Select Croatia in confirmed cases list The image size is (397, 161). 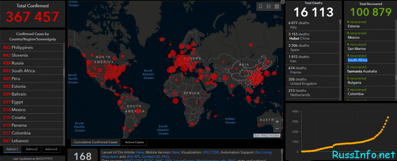click(x=31, y=118)
